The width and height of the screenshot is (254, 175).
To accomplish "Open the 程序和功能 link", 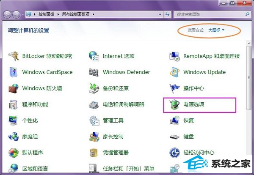I will [x=35, y=104].
